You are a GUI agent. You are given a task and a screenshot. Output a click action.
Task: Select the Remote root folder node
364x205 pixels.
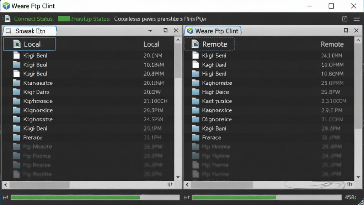point(210,44)
